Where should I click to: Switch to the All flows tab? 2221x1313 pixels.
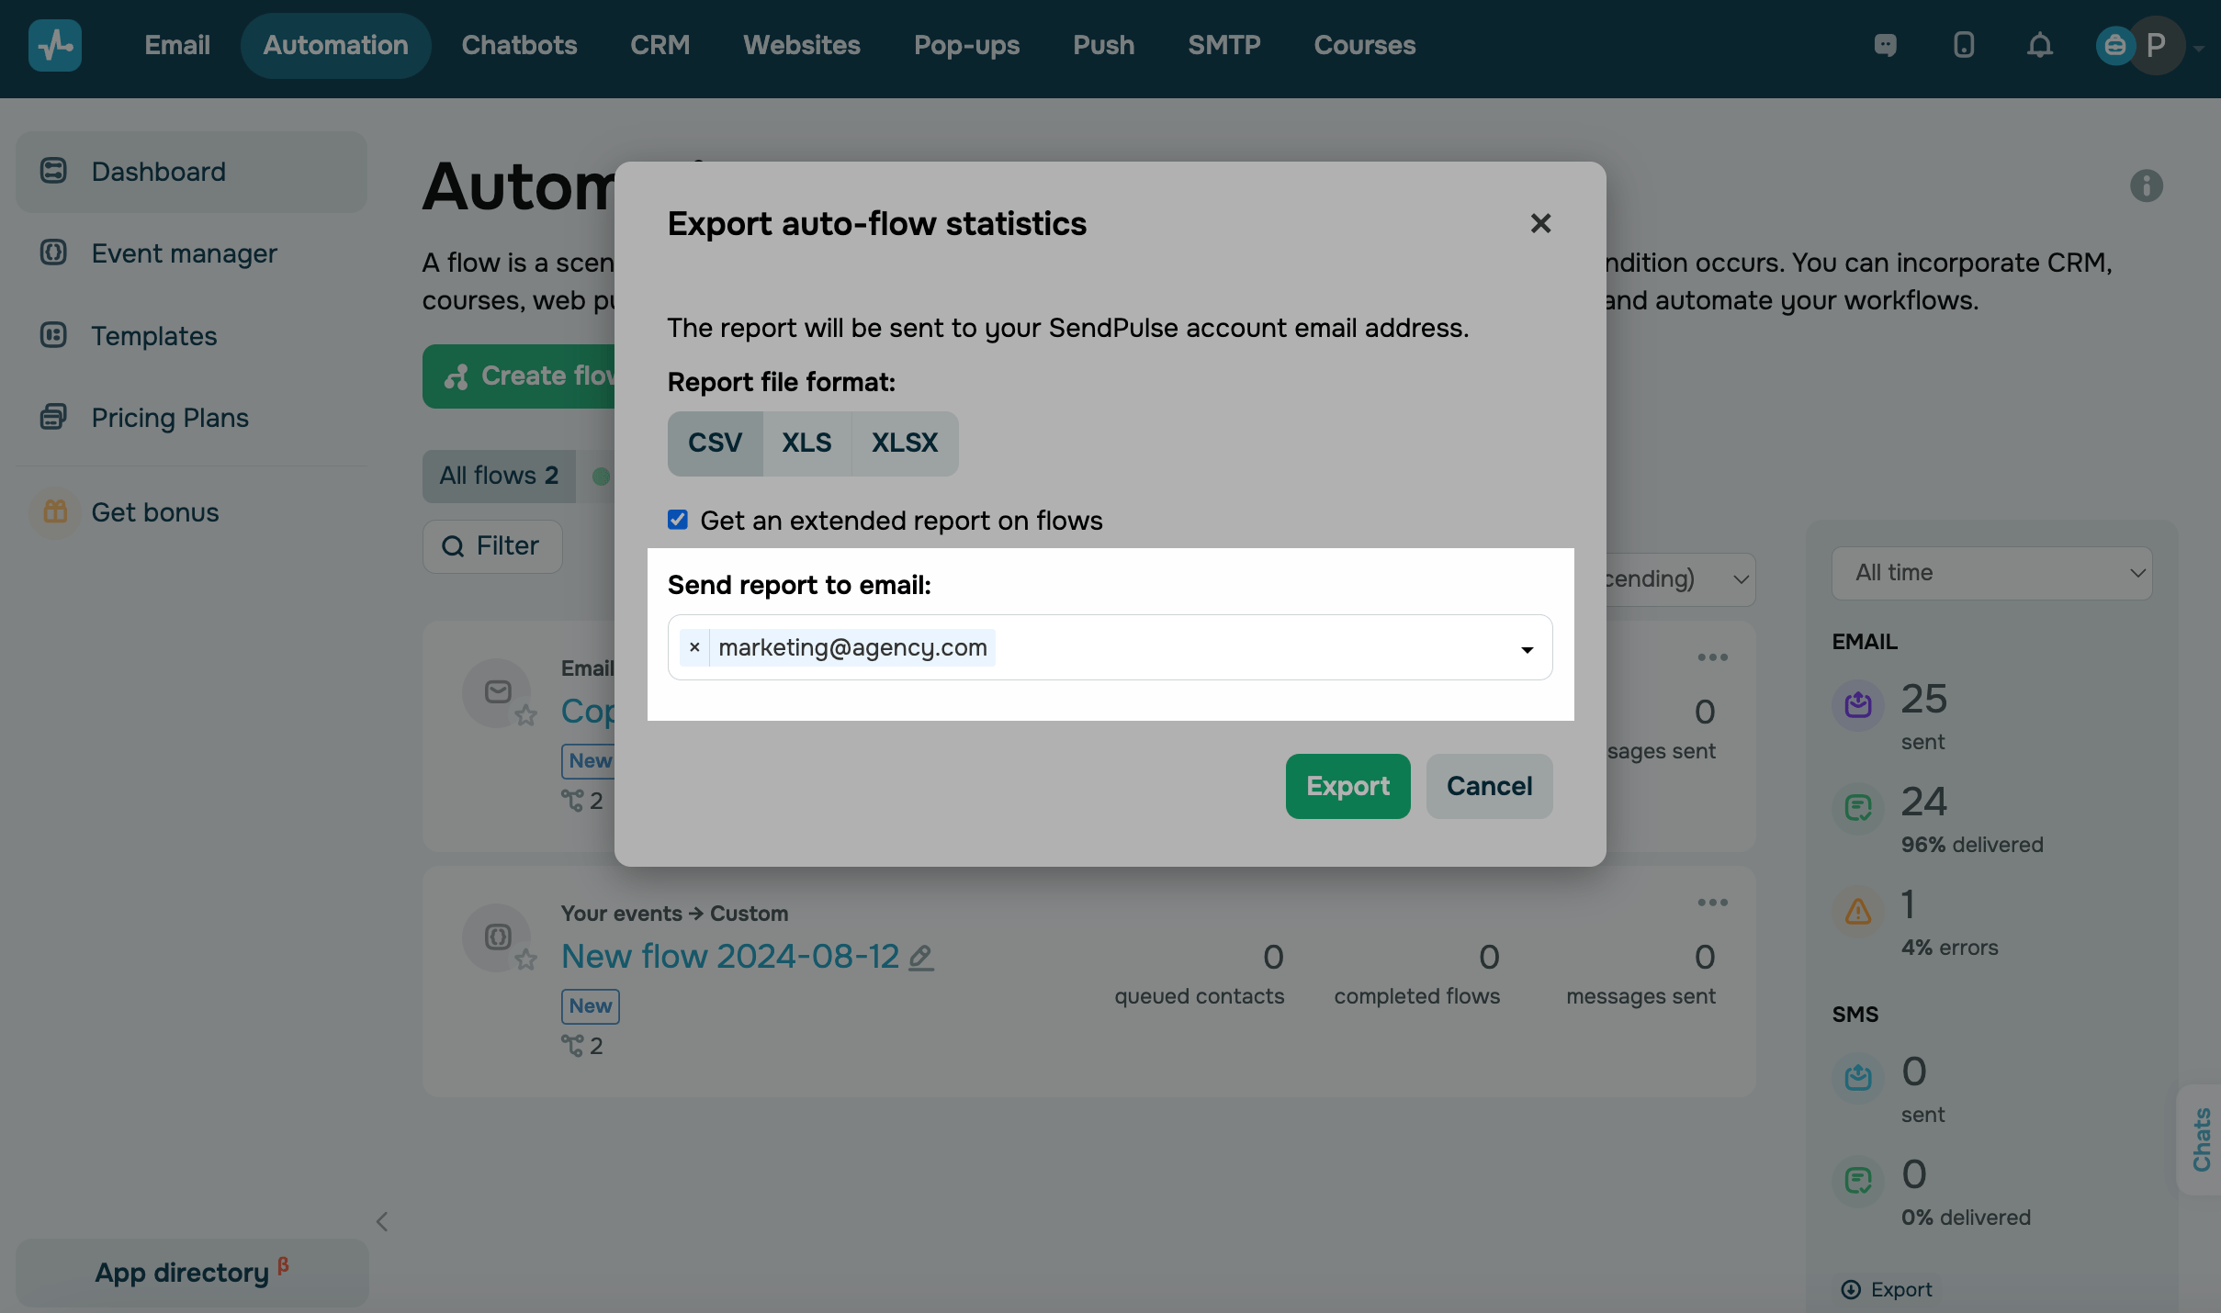(499, 476)
